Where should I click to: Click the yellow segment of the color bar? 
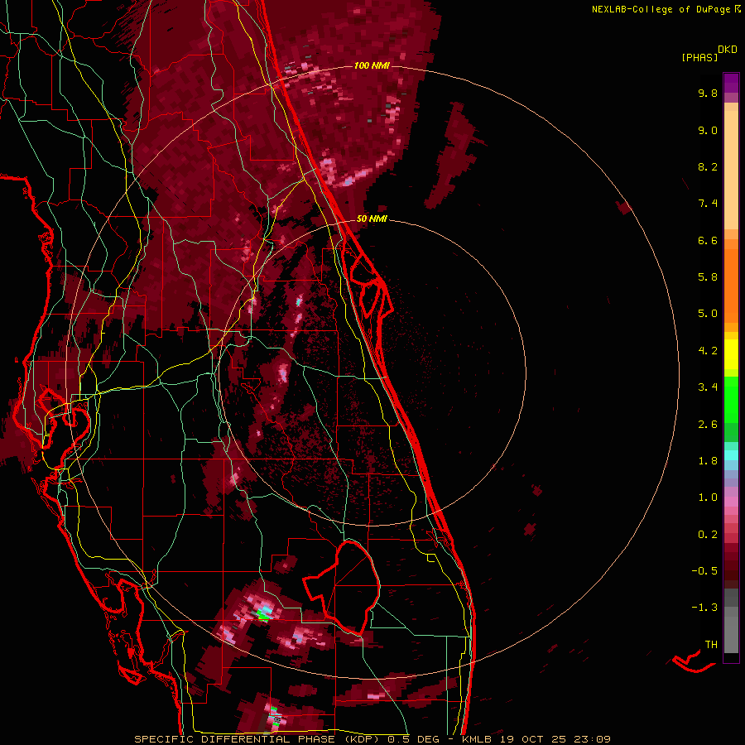point(731,354)
